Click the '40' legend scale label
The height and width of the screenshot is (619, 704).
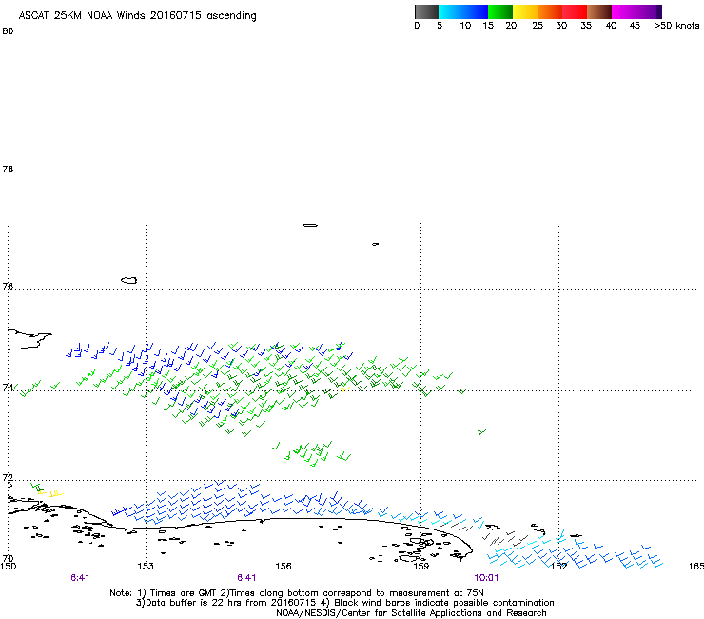[x=611, y=26]
